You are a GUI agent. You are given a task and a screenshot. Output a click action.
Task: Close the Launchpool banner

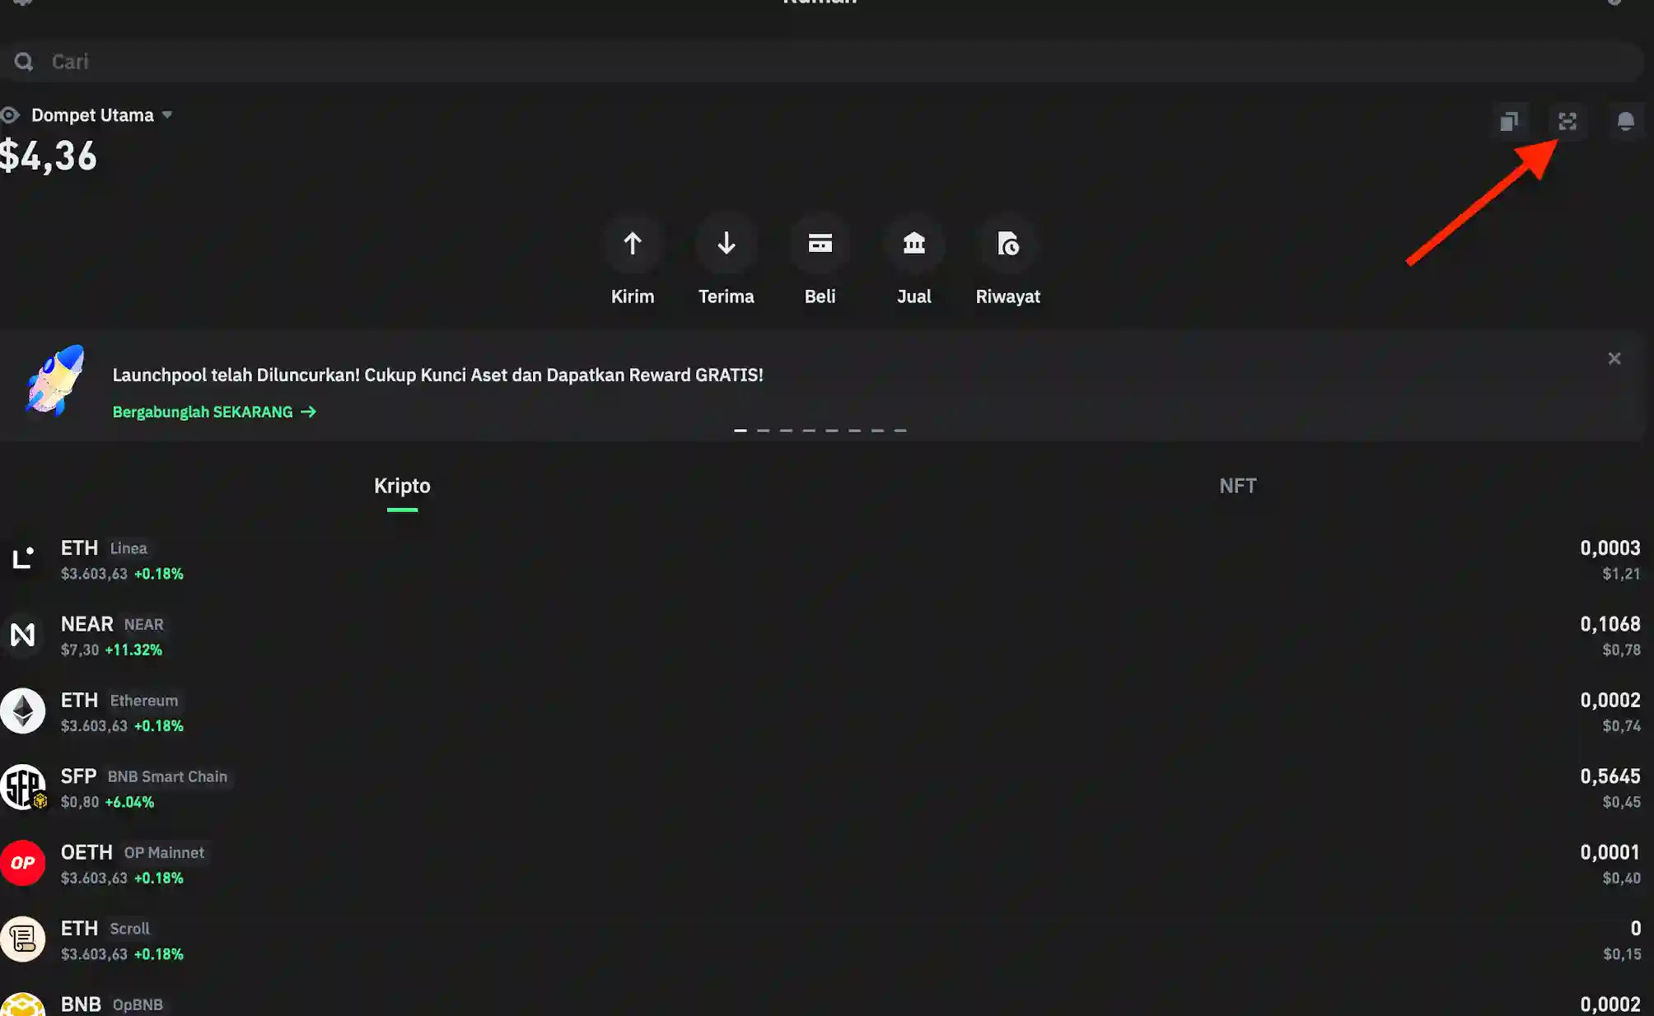pos(1614,359)
